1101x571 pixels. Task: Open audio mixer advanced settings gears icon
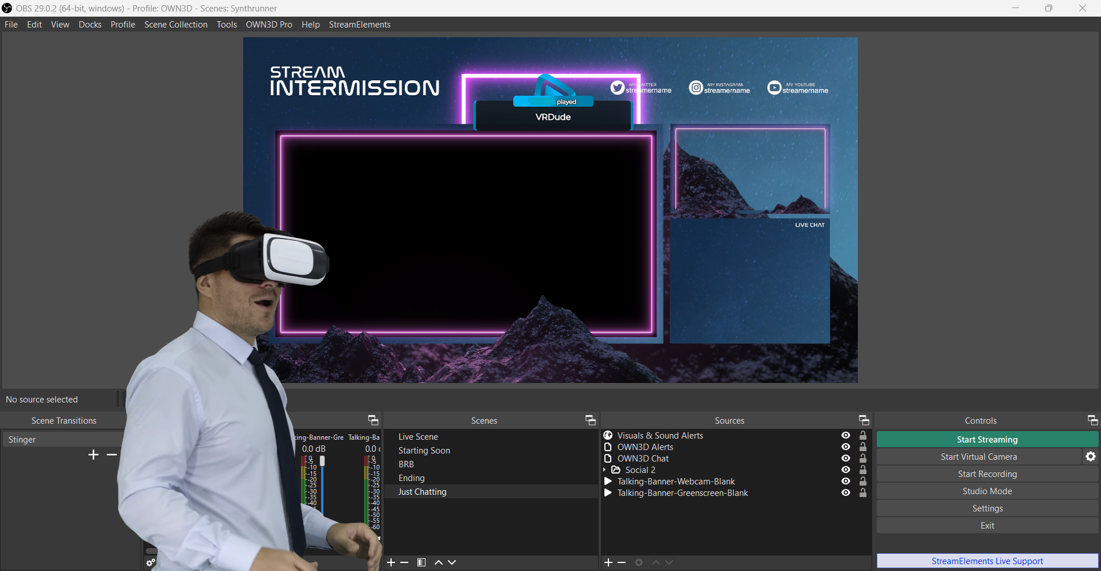point(151,563)
